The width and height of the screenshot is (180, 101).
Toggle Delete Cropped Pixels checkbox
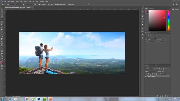55,4
